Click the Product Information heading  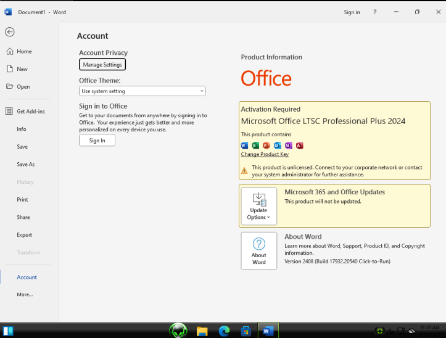point(271,57)
